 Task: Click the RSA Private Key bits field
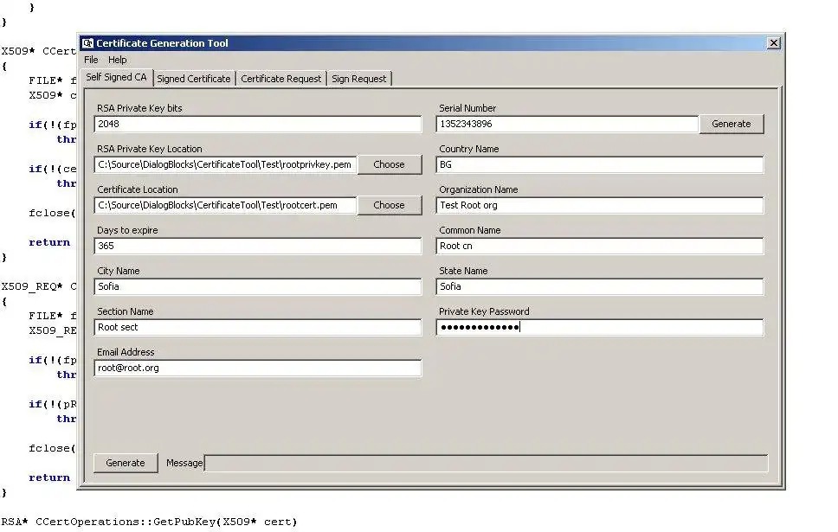(258, 124)
